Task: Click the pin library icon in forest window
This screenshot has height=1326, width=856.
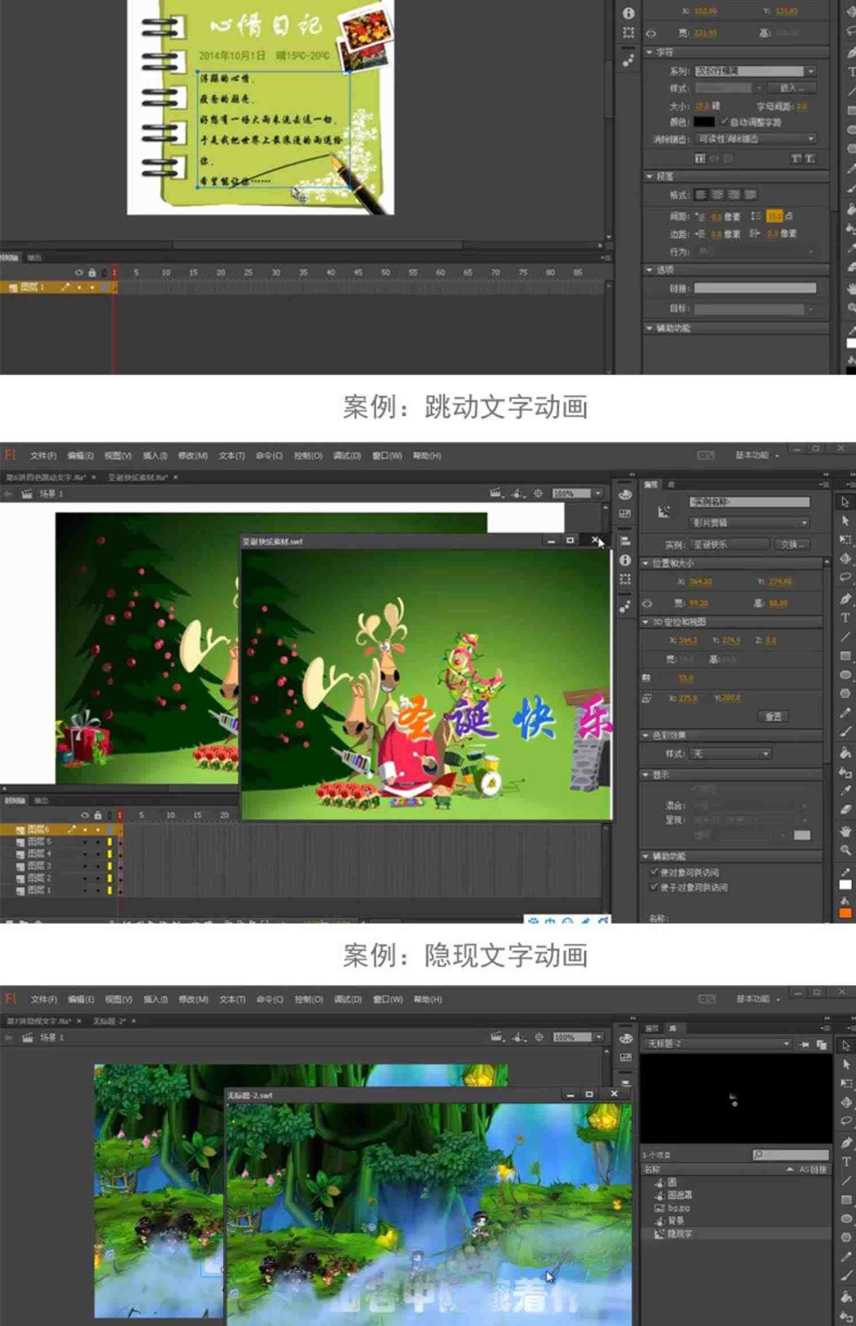Action: 805,1044
